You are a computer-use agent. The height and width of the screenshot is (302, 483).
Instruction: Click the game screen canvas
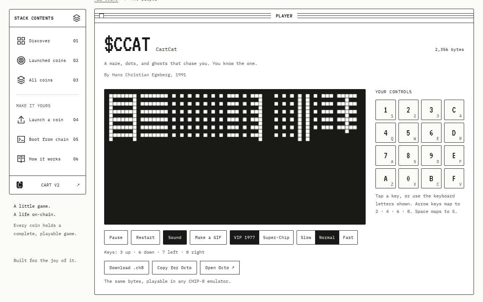coord(235,157)
